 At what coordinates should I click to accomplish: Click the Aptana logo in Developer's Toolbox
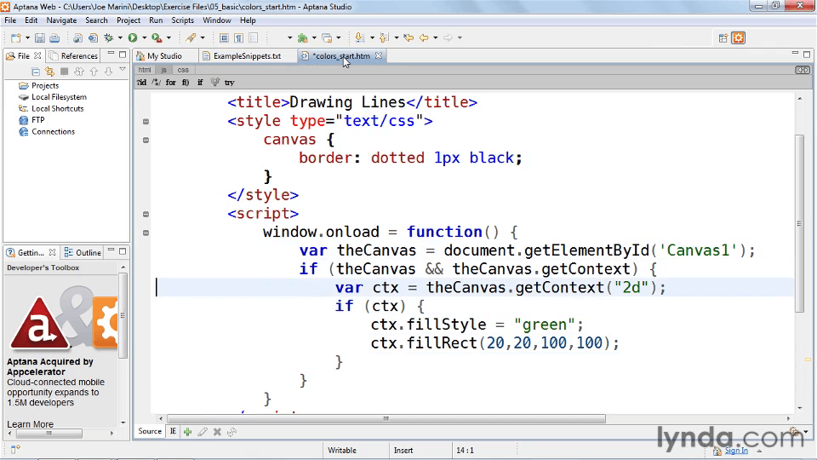[x=40, y=324]
